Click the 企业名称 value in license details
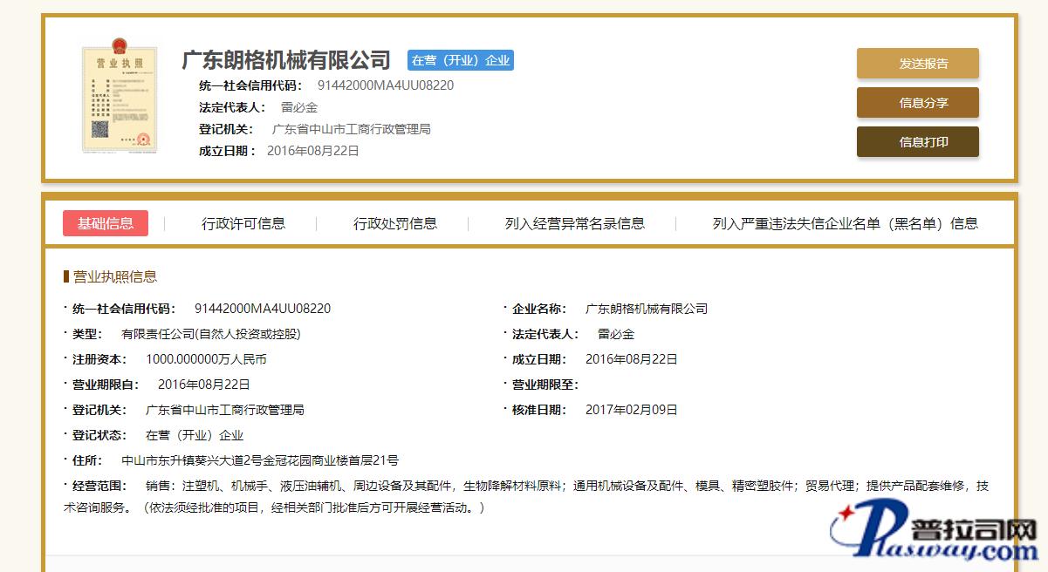Screen dimensions: 1048x572 point(646,309)
